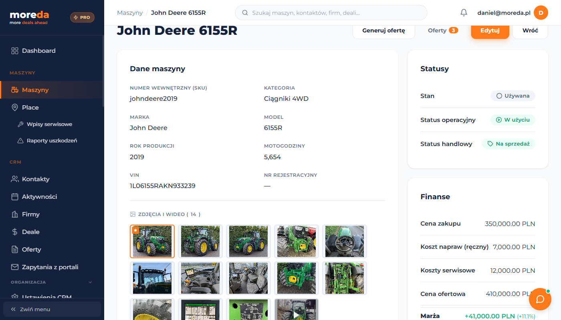Click the magnifier icon in the search bar
Viewport: 561px width, 320px height.
[x=245, y=13]
